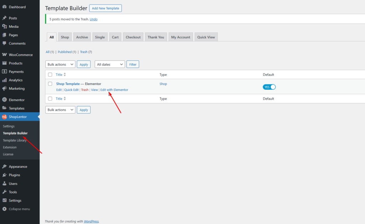365x224 pixels.
Task: Click the All (1) status filter
Action: pos(50,52)
